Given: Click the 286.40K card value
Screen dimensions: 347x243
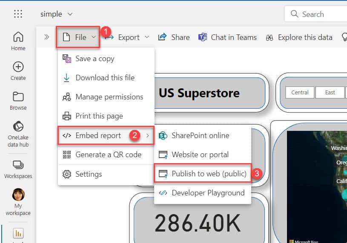Looking at the screenshot, I should pos(198,223).
